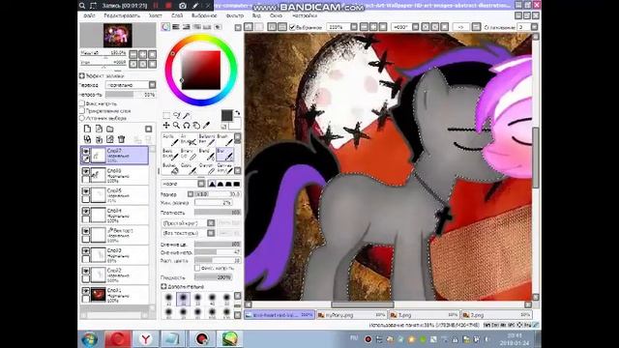Toggle preserve opacity checkbox in layer panel
This screenshot has height=348, width=619.
[82, 103]
